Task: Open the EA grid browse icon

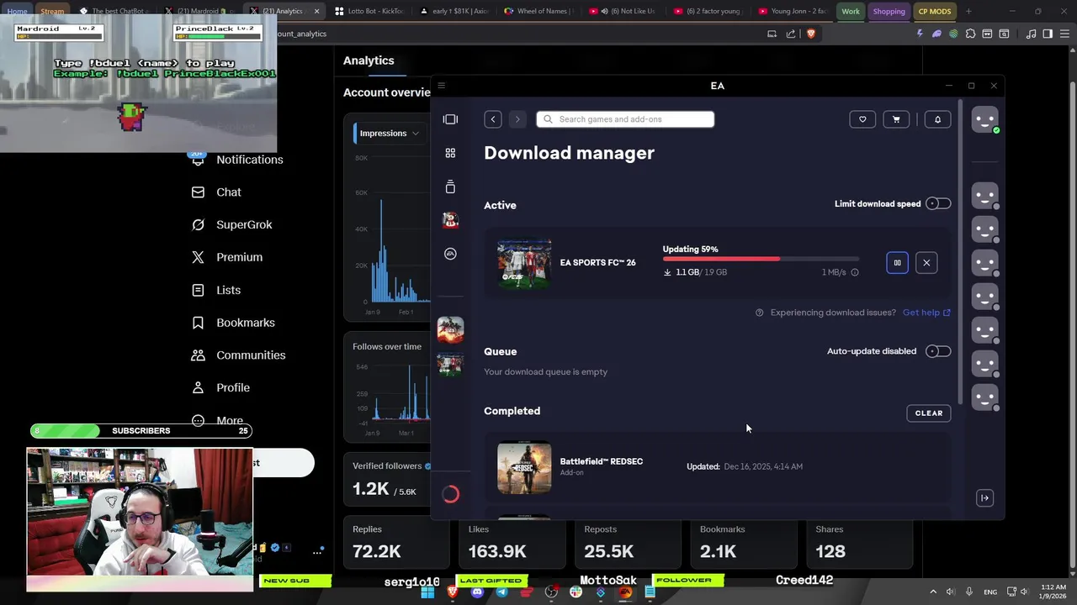Action: pos(450,153)
